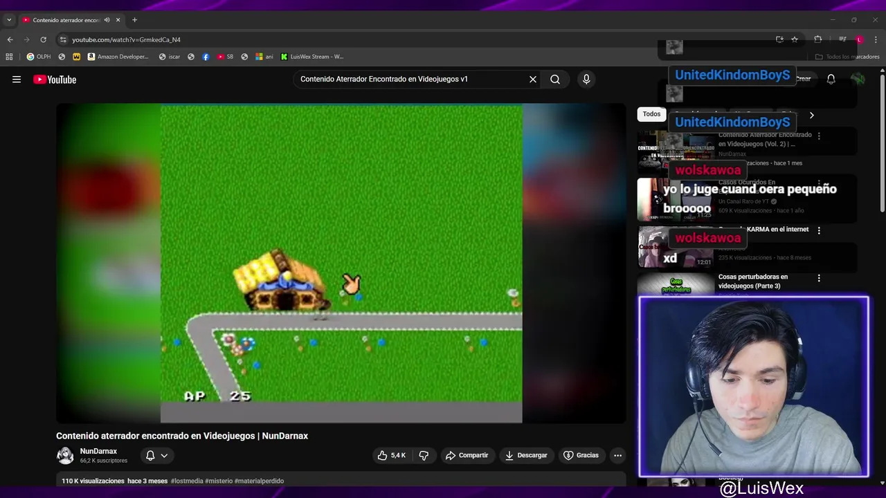Open the iscar bookmark
Screen dimensions: 886x498
click(x=169, y=57)
